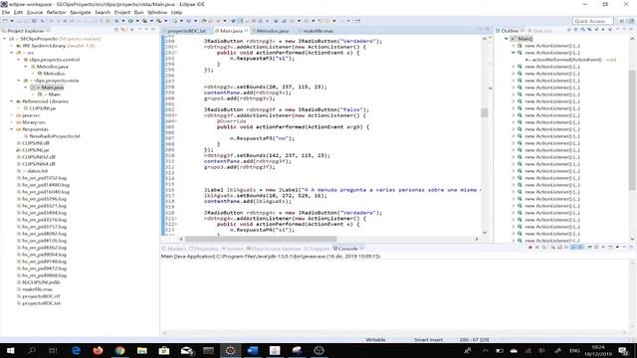Open Microsoft Edge from the taskbar

click(x=76, y=350)
